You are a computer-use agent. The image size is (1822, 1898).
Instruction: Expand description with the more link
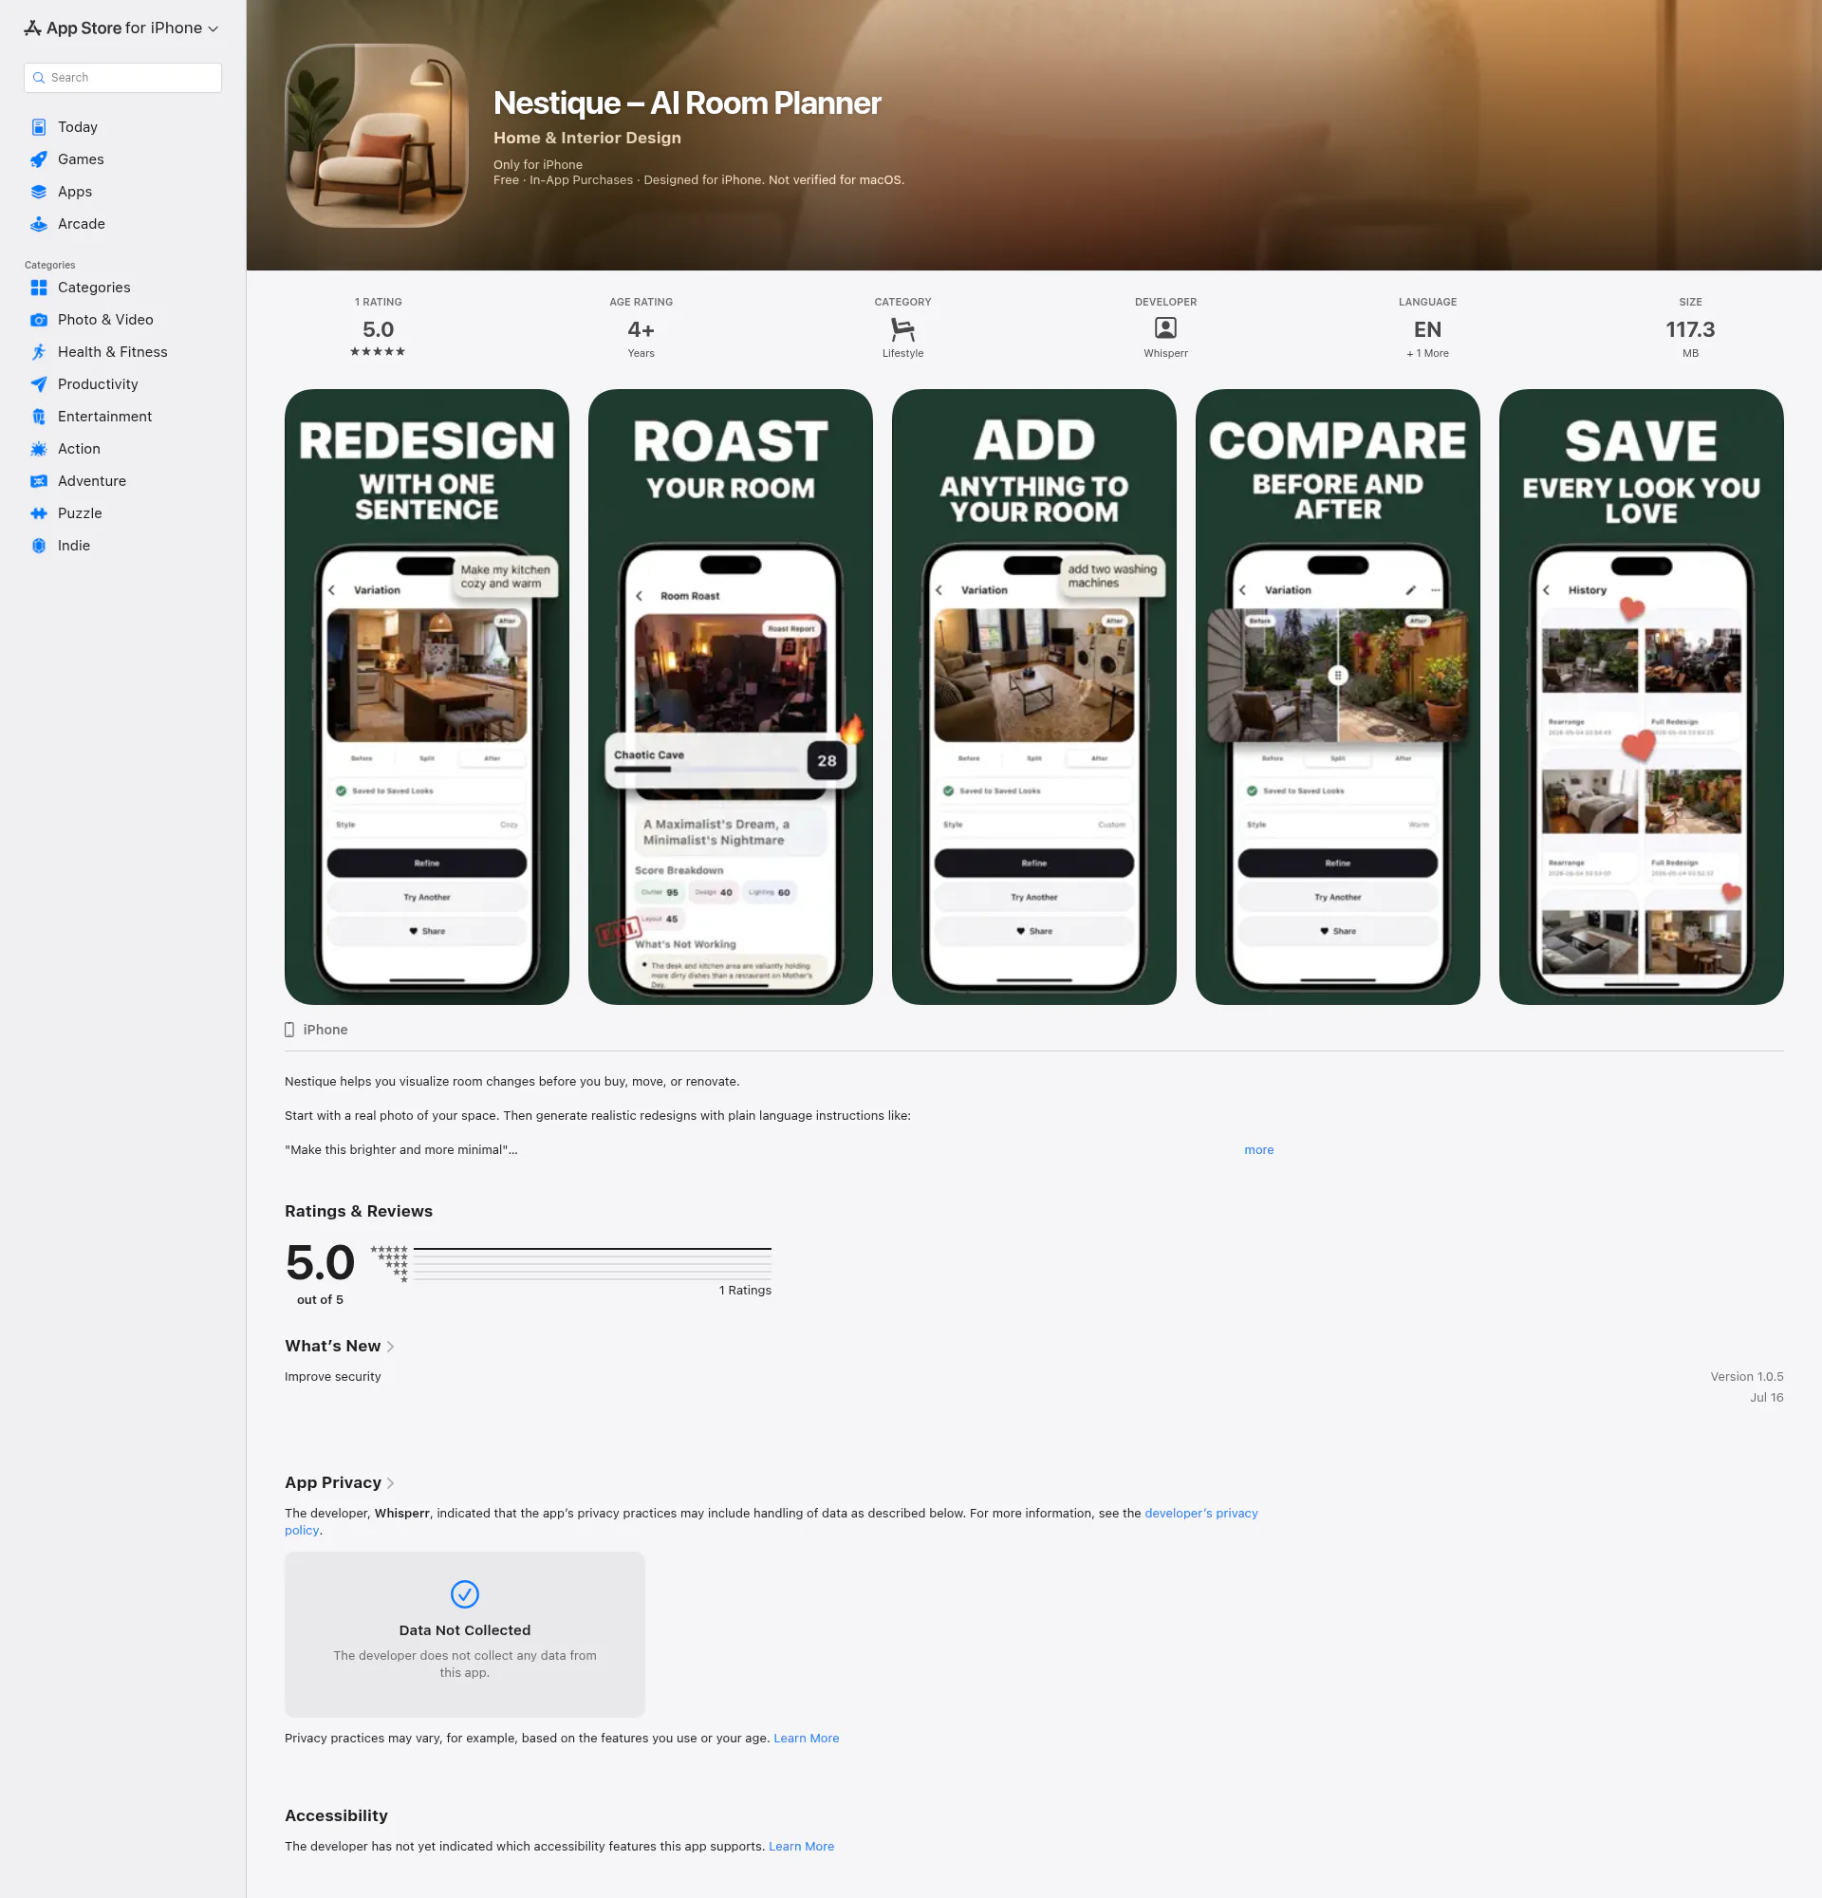(1258, 1149)
